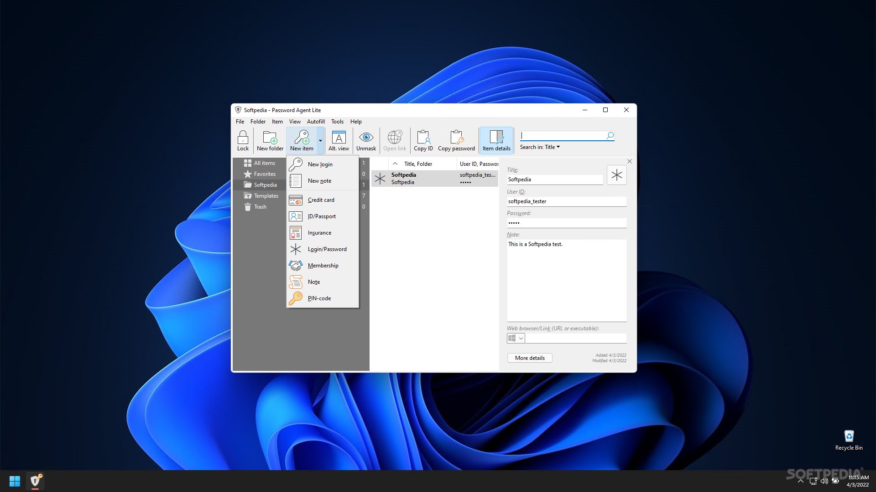The image size is (876, 492).
Task: Open the Help menu
Action: [356, 122]
